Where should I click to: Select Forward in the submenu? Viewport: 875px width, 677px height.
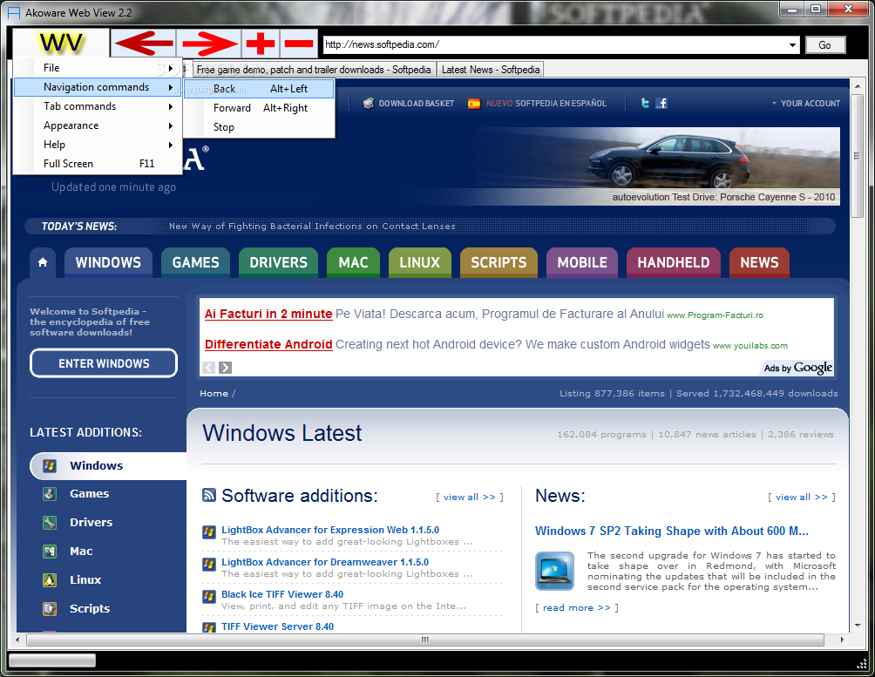point(259,108)
